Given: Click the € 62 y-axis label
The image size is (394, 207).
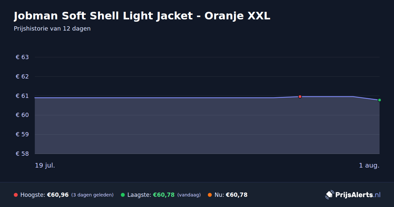Looking at the screenshot, I should tap(22, 77).
